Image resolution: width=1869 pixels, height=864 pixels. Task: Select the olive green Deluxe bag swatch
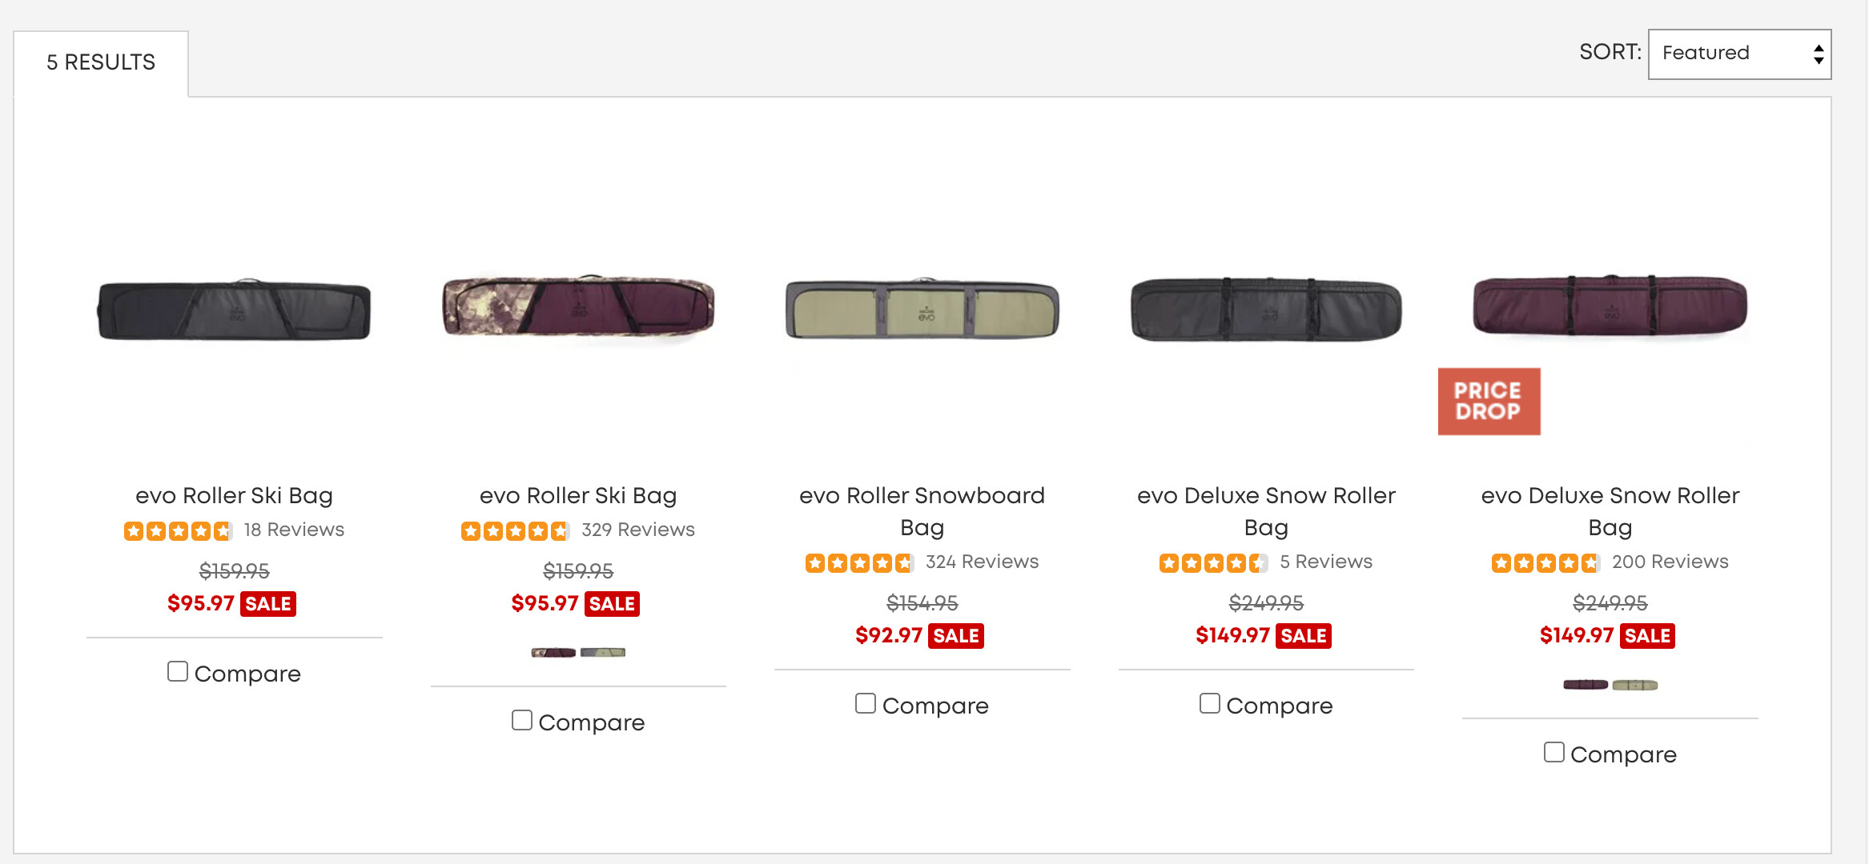[1634, 685]
